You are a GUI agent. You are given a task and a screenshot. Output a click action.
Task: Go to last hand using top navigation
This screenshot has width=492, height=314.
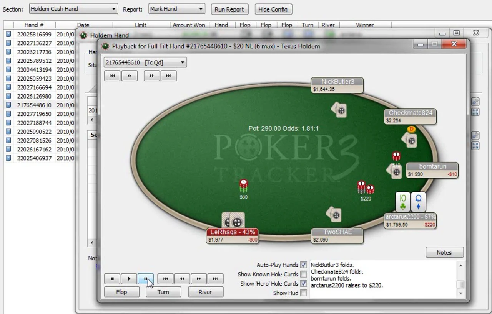[168, 76]
